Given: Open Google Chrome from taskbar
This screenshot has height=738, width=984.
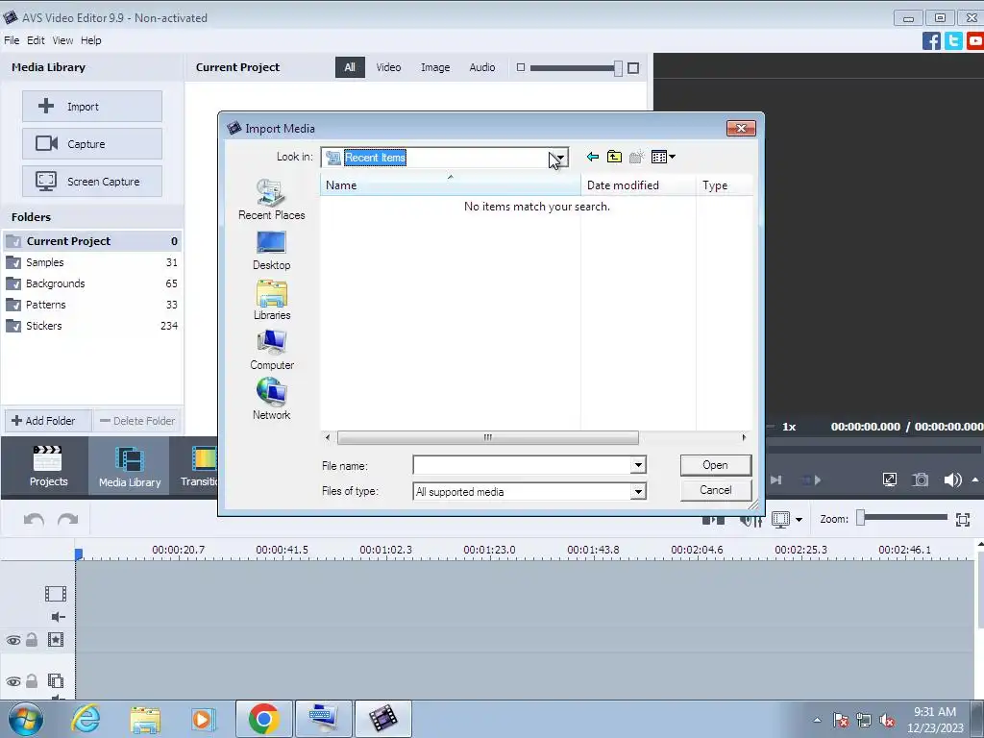Looking at the screenshot, I should coord(263,719).
